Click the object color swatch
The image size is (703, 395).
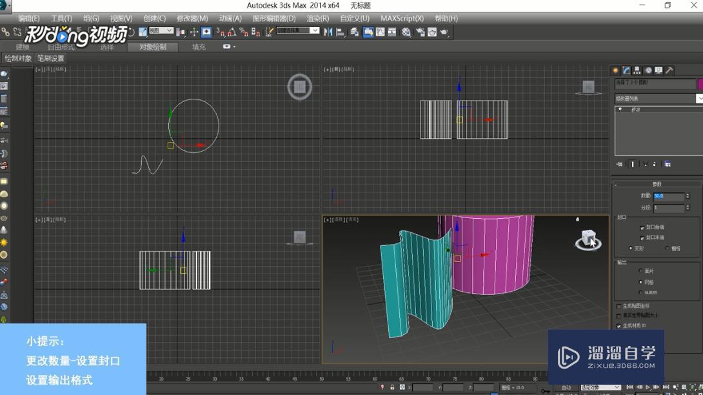click(700, 84)
